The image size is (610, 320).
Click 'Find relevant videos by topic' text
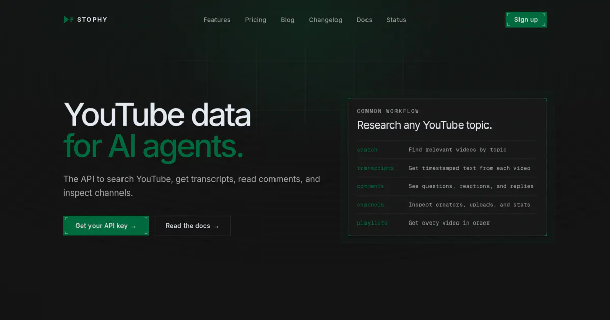[x=457, y=150]
